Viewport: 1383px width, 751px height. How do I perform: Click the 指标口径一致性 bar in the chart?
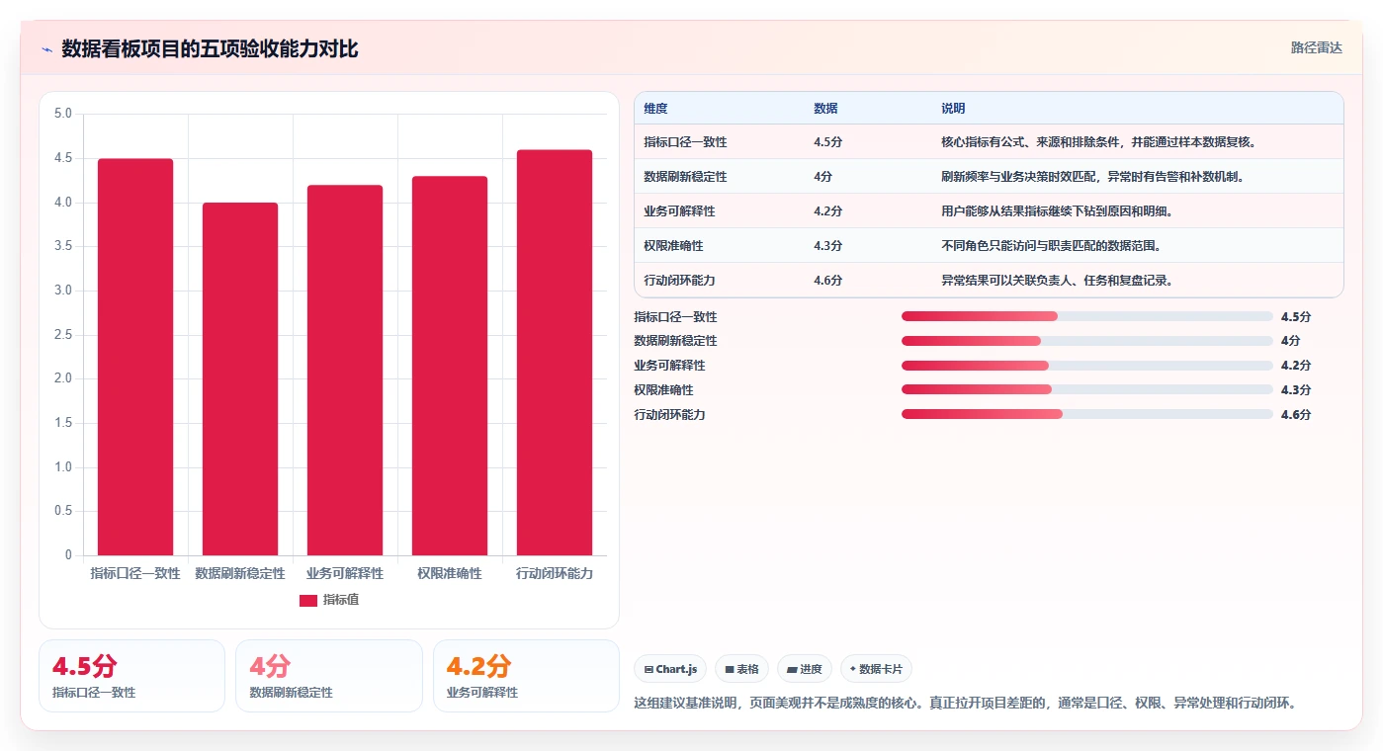point(135,357)
